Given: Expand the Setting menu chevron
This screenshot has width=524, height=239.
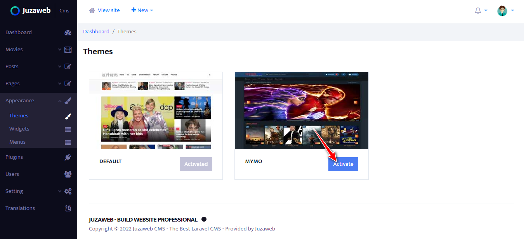Looking at the screenshot, I should pos(60,191).
